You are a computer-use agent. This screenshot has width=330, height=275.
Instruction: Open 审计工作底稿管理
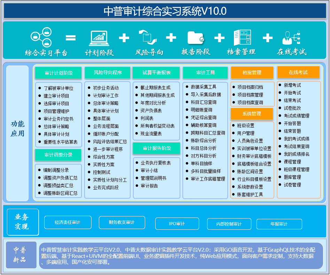(x=208, y=179)
